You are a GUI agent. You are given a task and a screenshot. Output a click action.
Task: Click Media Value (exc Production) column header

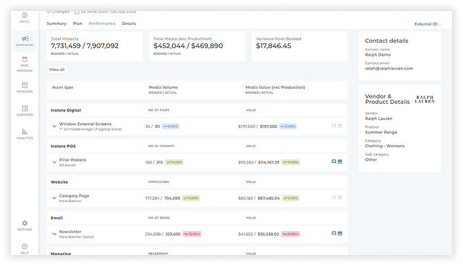click(275, 87)
